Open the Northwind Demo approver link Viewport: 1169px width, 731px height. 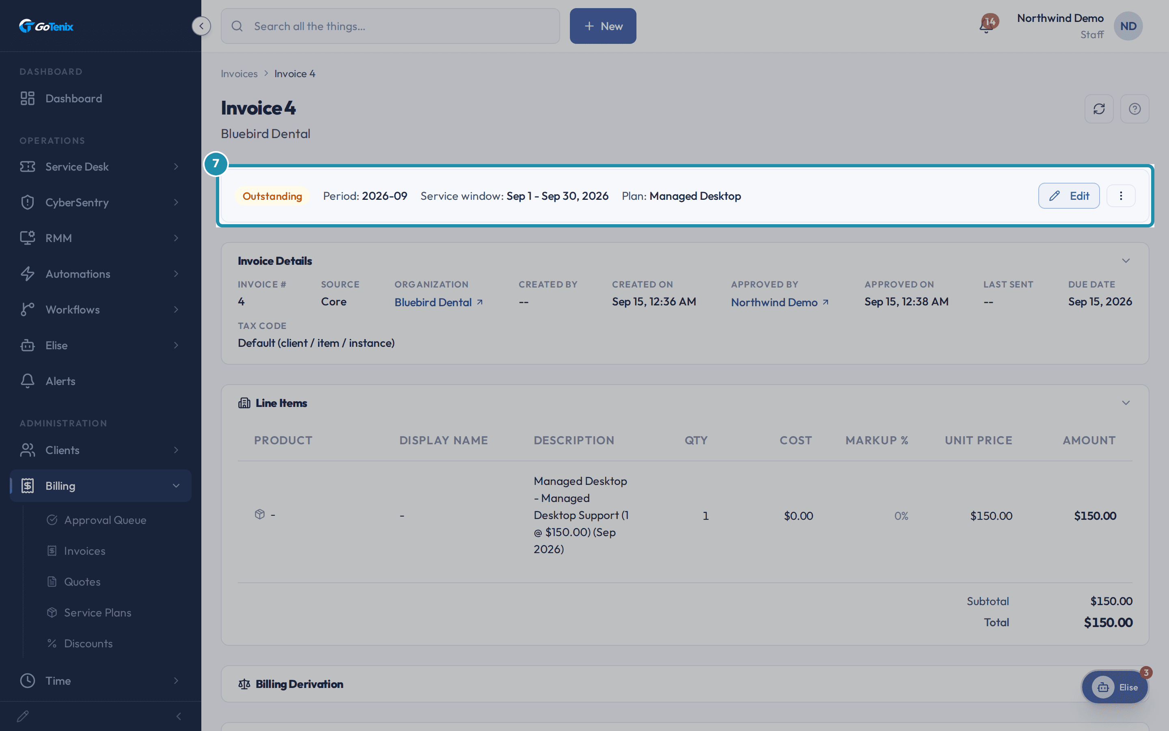tap(774, 302)
